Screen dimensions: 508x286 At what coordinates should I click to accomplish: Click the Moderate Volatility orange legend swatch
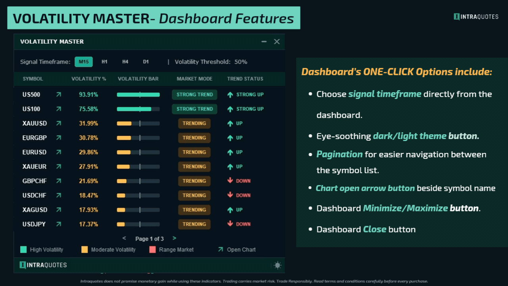coord(85,249)
